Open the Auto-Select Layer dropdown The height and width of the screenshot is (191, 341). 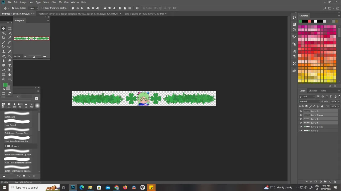coord(34,8)
